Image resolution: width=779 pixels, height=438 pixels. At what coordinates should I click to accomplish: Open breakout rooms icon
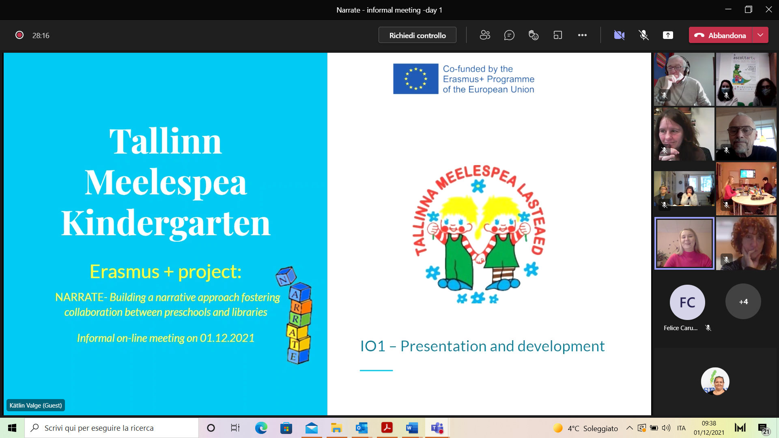pyautogui.click(x=558, y=35)
